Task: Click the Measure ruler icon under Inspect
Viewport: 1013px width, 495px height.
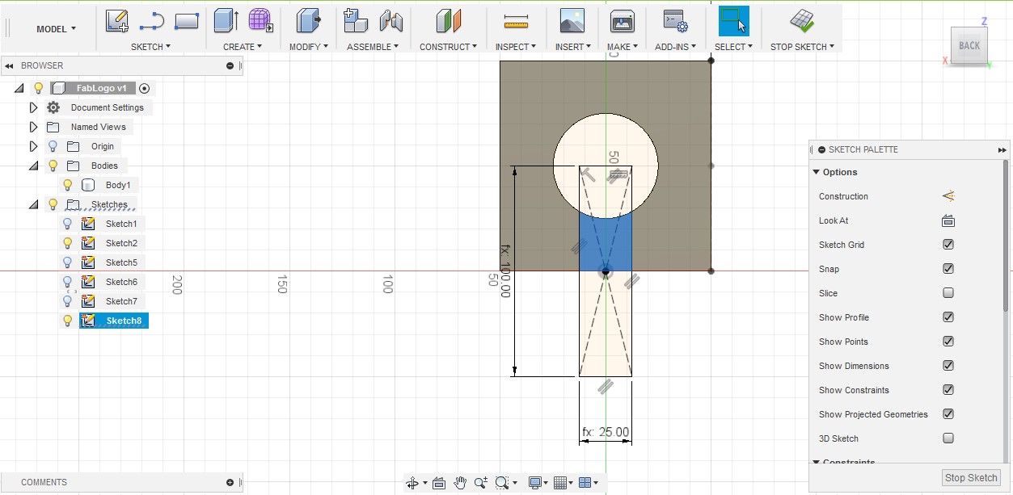Action: [515, 21]
